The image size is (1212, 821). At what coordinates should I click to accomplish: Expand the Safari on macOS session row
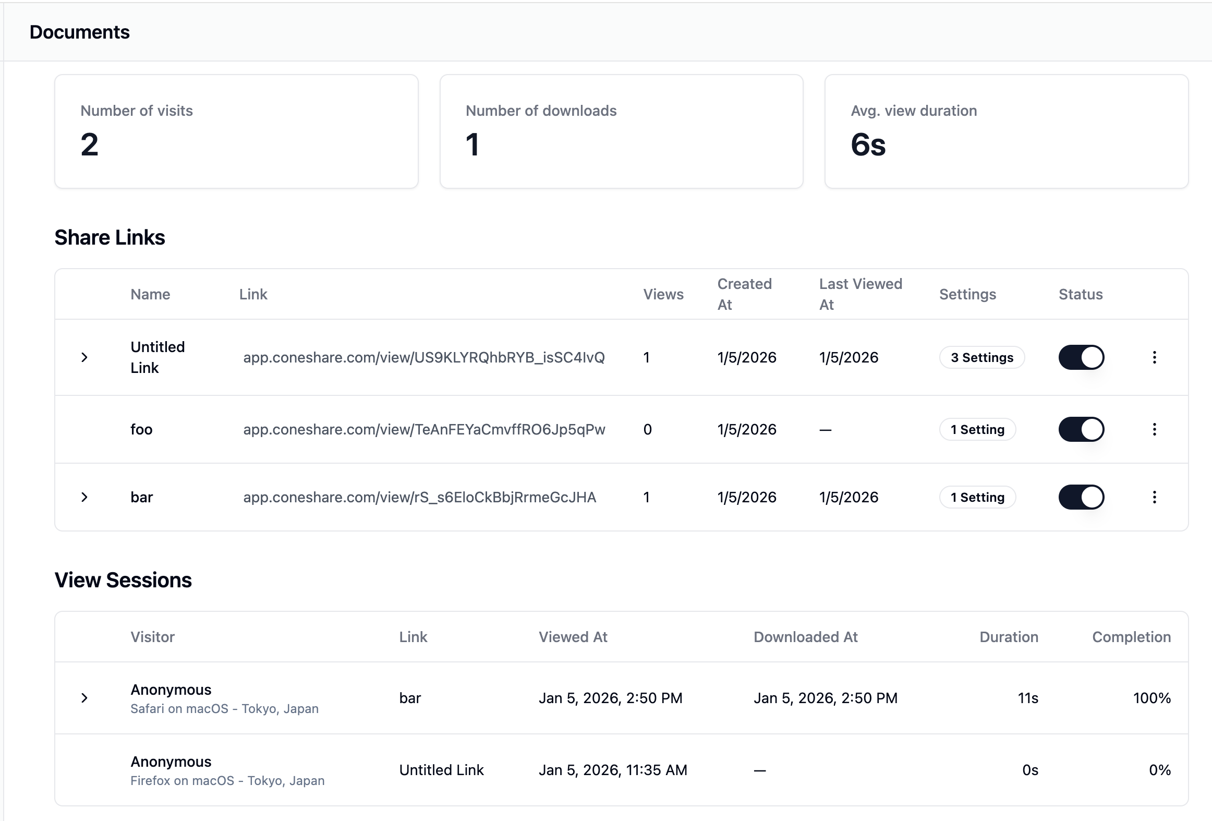pyautogui.click(x=85, y=698)
